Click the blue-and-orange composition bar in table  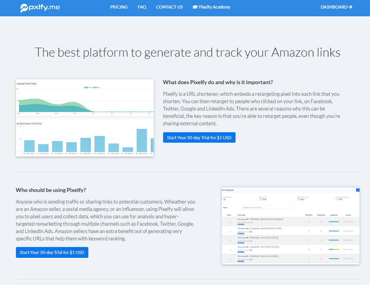(x=334, y=249)
